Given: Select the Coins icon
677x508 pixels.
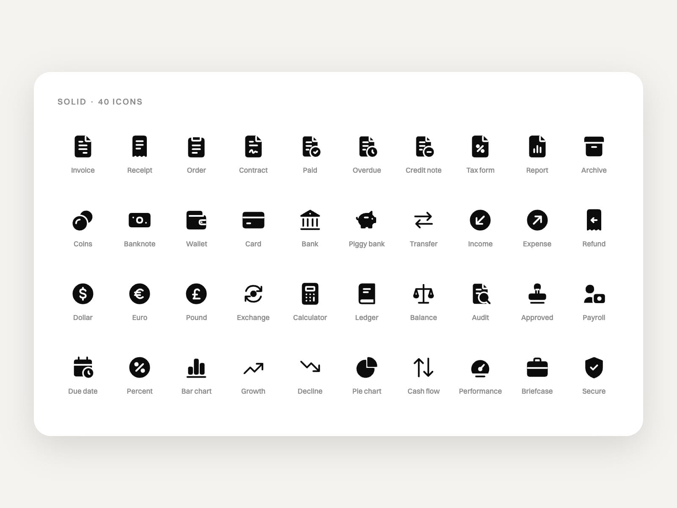Looking at the screenshot, I should click(83, 220).
